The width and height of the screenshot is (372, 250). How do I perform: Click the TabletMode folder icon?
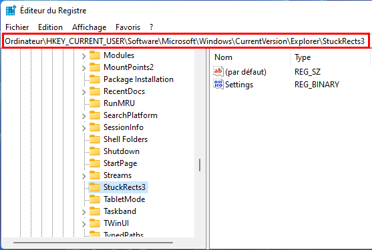[95, 199]
